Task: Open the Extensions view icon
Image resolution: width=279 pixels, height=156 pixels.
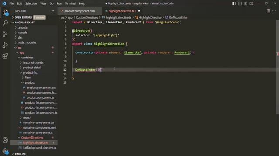Action: pyautogui.click(x=5, y=56)
